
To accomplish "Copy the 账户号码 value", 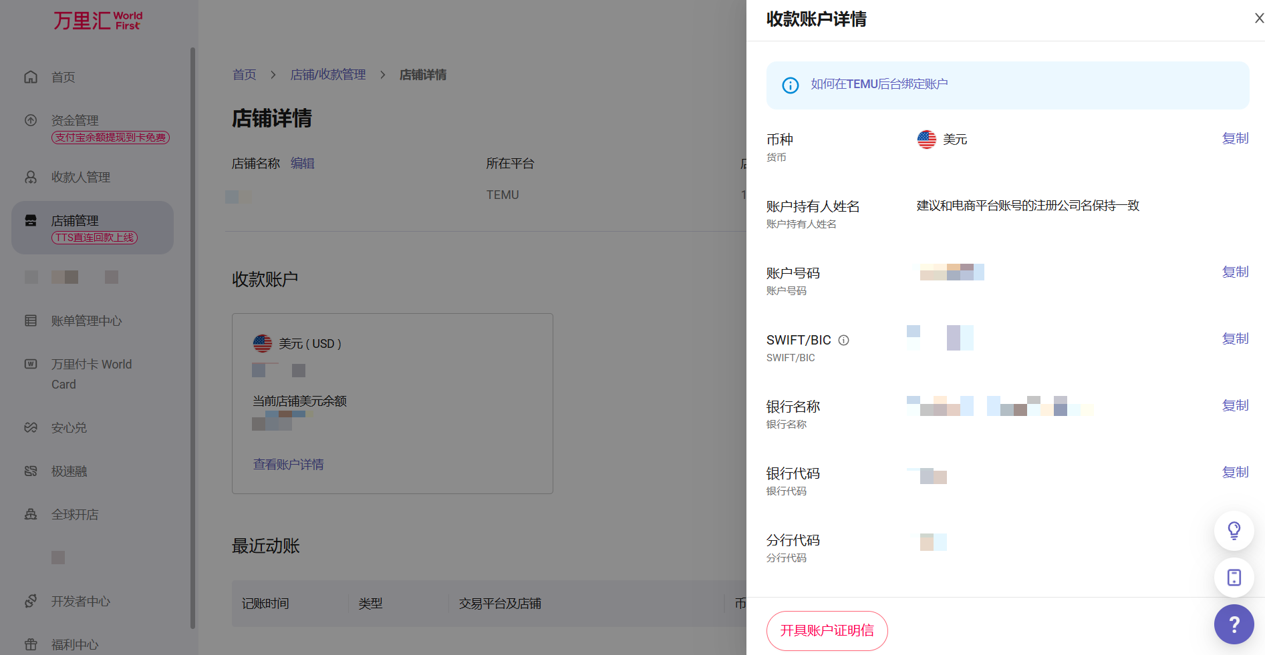I will pyautogui.click(x=1235, y=272).
